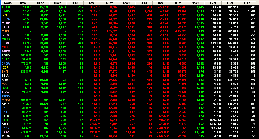Select the KIJA stock code
This screenshot has height=139, width=259.
tap(5, 80)
